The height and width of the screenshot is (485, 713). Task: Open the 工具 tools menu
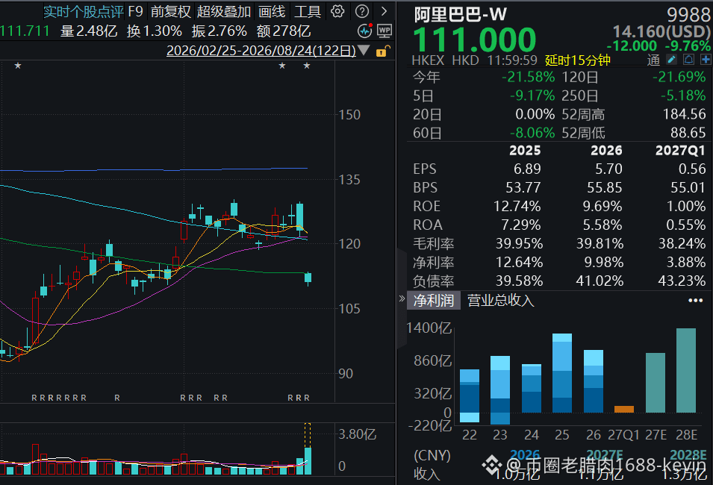tap(308, 11)
